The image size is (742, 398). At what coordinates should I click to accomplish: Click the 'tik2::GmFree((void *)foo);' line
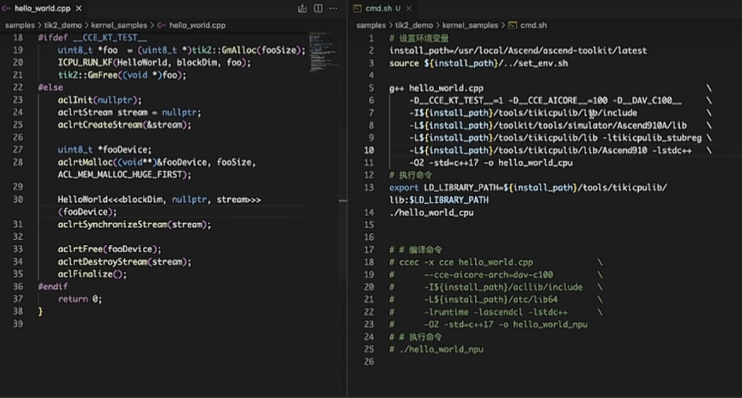coord(122,75)
